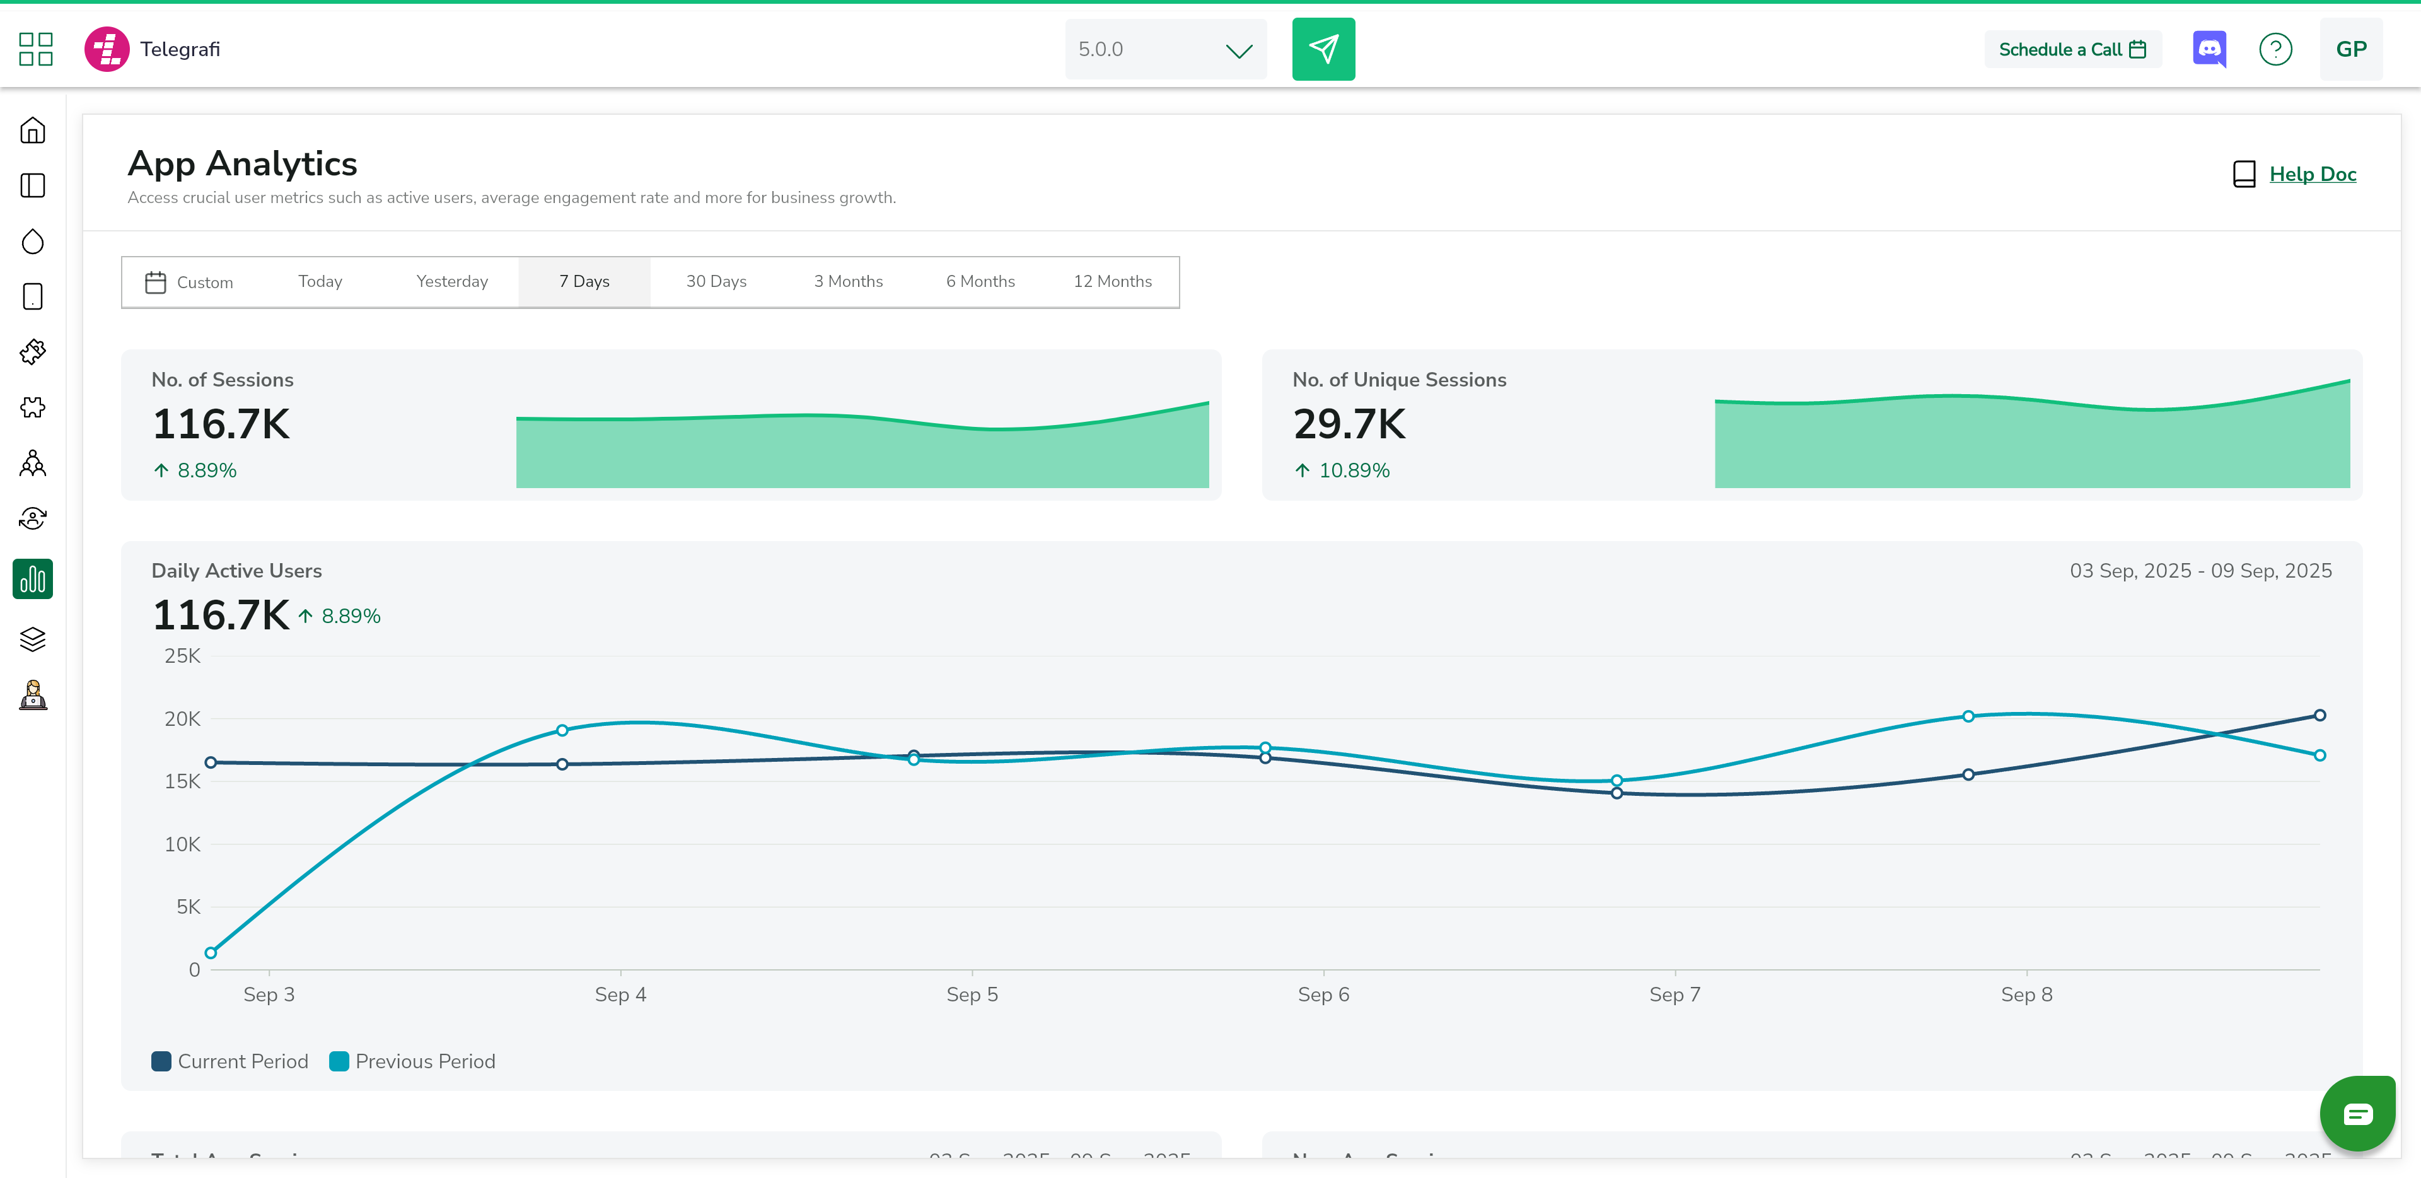2421x1178 pixels.
Task: Click the stacked layers sidebar icon
Action: coord(33,639)
